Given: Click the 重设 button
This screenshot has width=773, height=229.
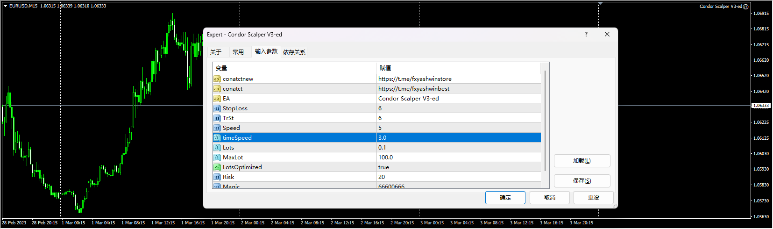Looking at the screenshot, I should pos(593,198).
